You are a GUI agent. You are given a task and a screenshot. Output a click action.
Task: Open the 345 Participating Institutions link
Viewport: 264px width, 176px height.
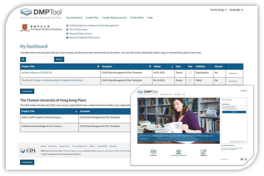click(178, 156)
